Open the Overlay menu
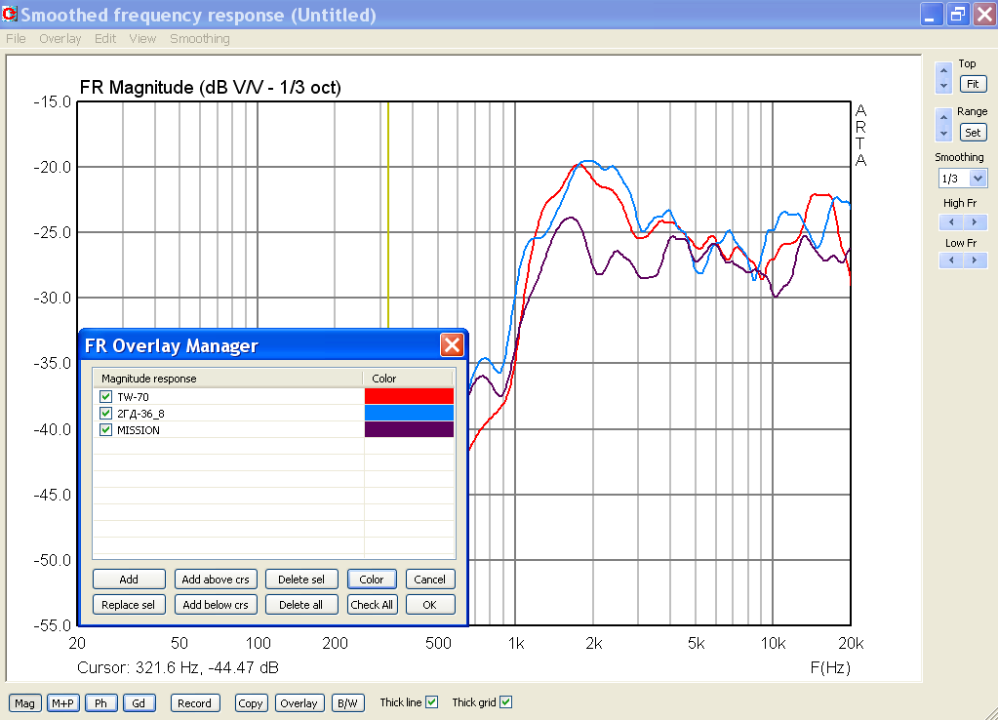Image resolution: width=998 pixels, height=720 pixels. coord(60,39)
